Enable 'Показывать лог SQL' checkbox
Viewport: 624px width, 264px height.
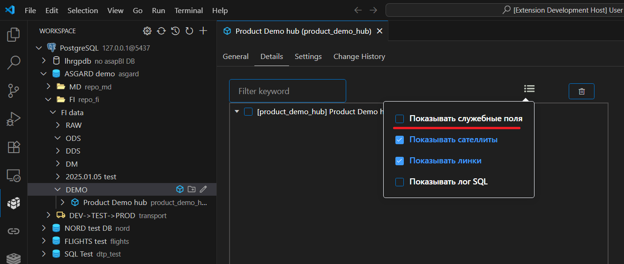[400, 182]
